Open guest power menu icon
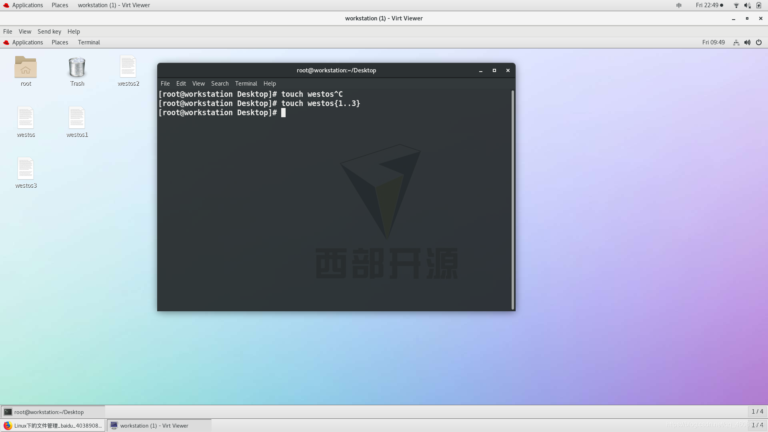Screen dimensions: 768x432 click(759, 42)
